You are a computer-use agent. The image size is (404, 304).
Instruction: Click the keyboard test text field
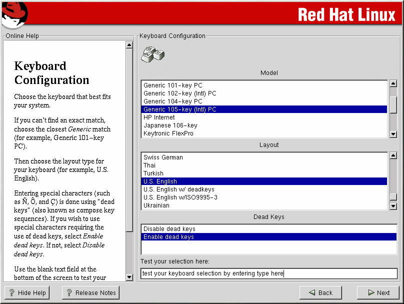268,273
